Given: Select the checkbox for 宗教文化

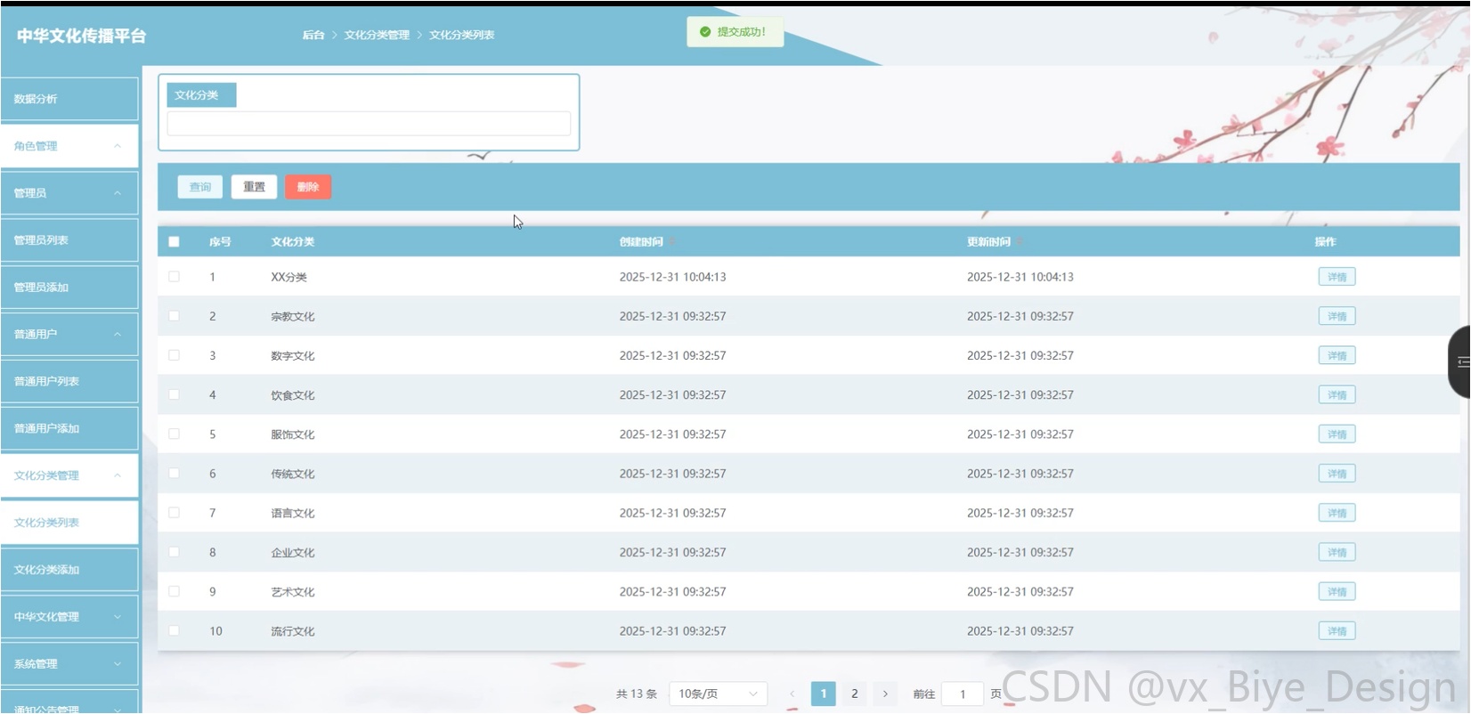Looking at the screenshot, I should point(174,316).
